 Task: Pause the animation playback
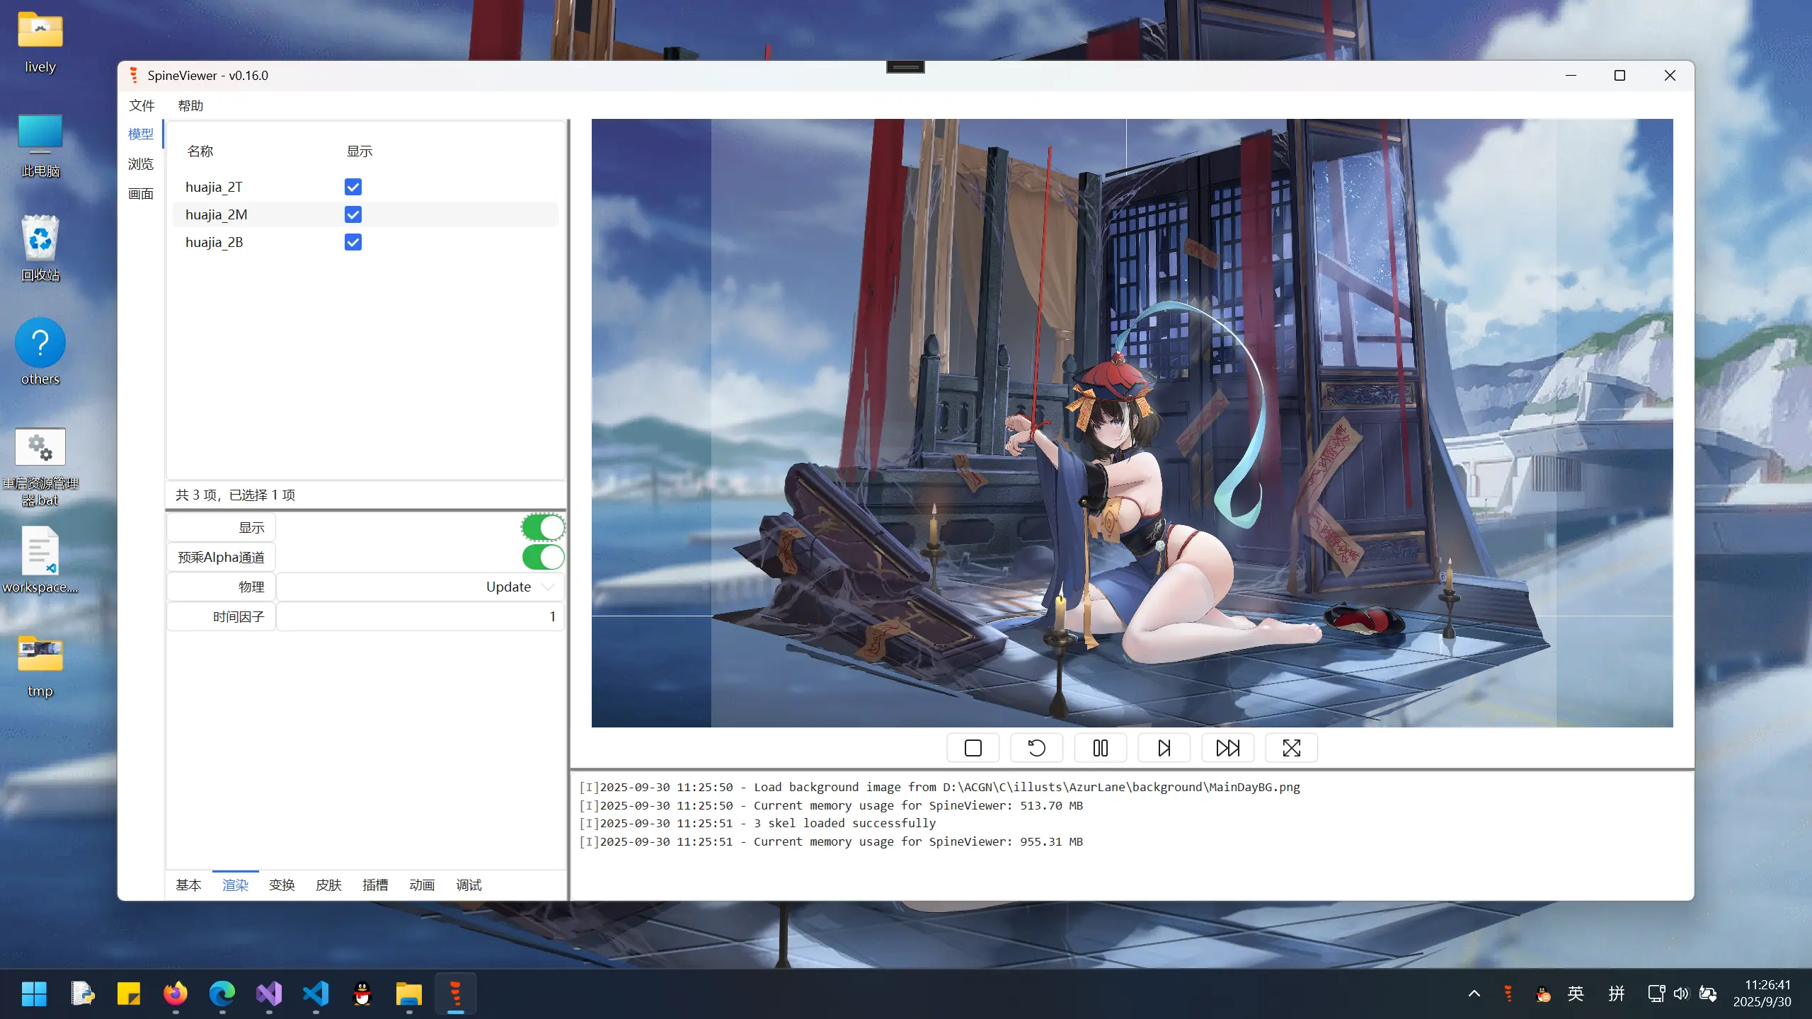[1101, 748]
